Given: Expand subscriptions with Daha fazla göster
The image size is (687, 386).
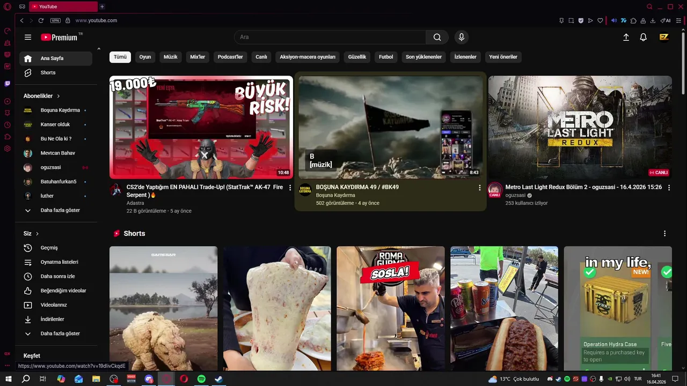Looking at the screenshot, I should click(x=56, y=210).
